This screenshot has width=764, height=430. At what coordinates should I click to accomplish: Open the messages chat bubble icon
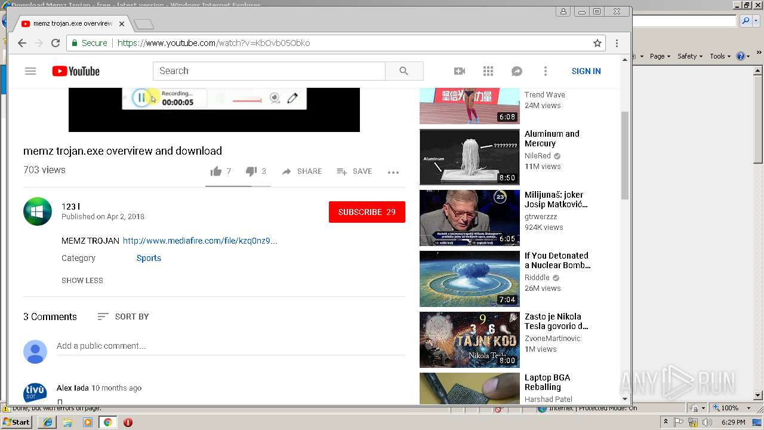(x=517, y=71)
